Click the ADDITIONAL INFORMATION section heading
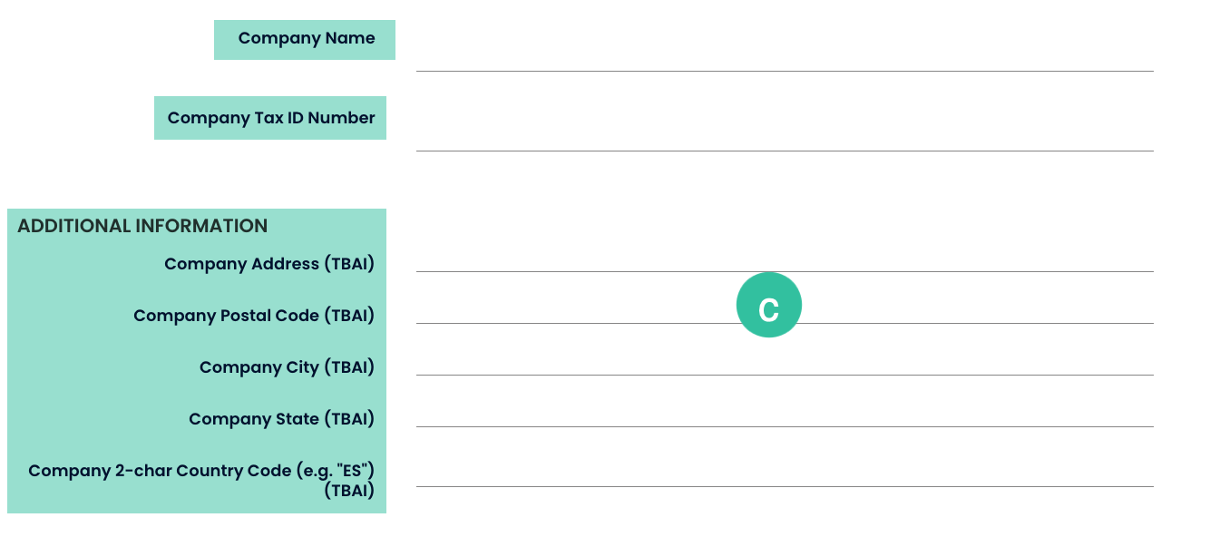1210x537 pixels. tap(142, 226)
